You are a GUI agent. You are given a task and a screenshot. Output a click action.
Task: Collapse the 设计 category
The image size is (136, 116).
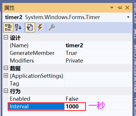coord(6,37)
